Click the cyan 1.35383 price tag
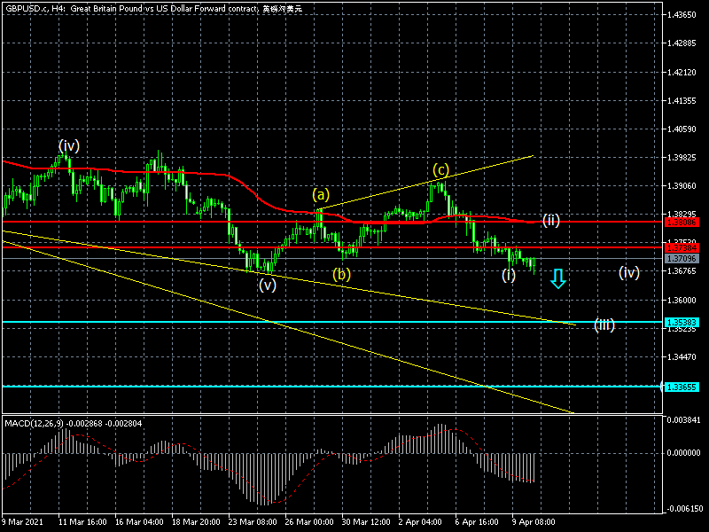 (x=681, y=322)
